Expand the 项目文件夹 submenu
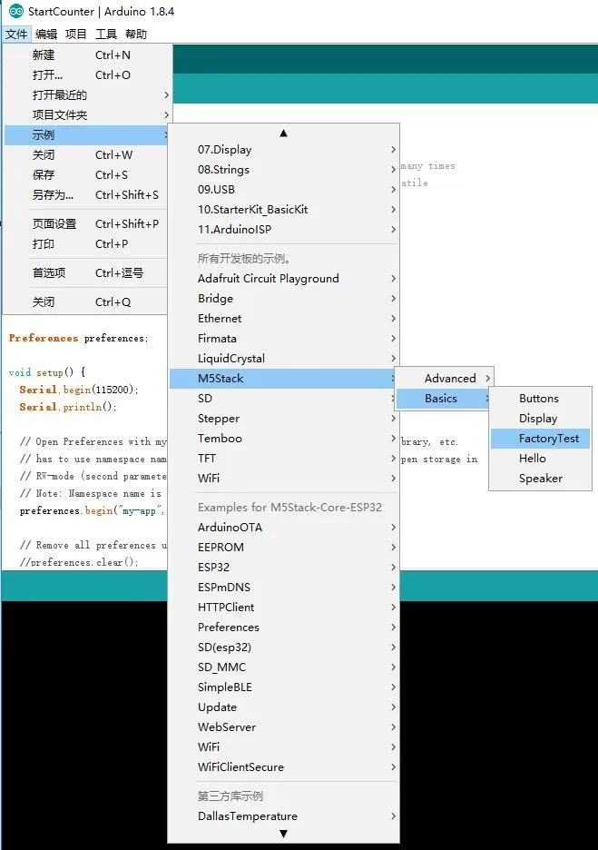 pyautogui.click(x=87, y=115)
